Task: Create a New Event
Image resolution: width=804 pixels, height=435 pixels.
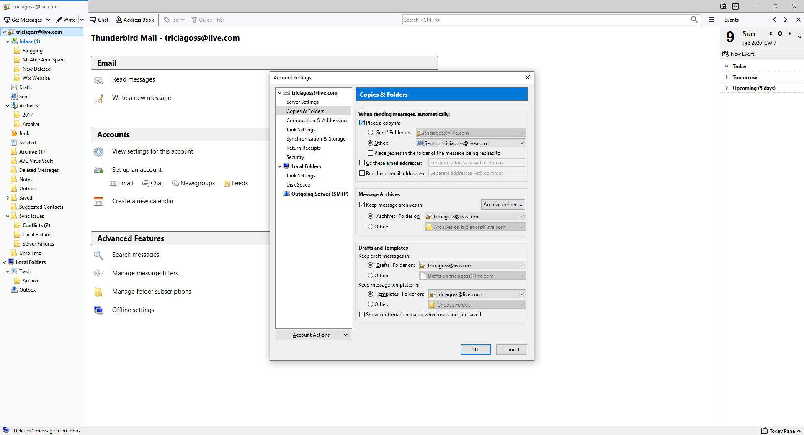Action: click(738, 54)
